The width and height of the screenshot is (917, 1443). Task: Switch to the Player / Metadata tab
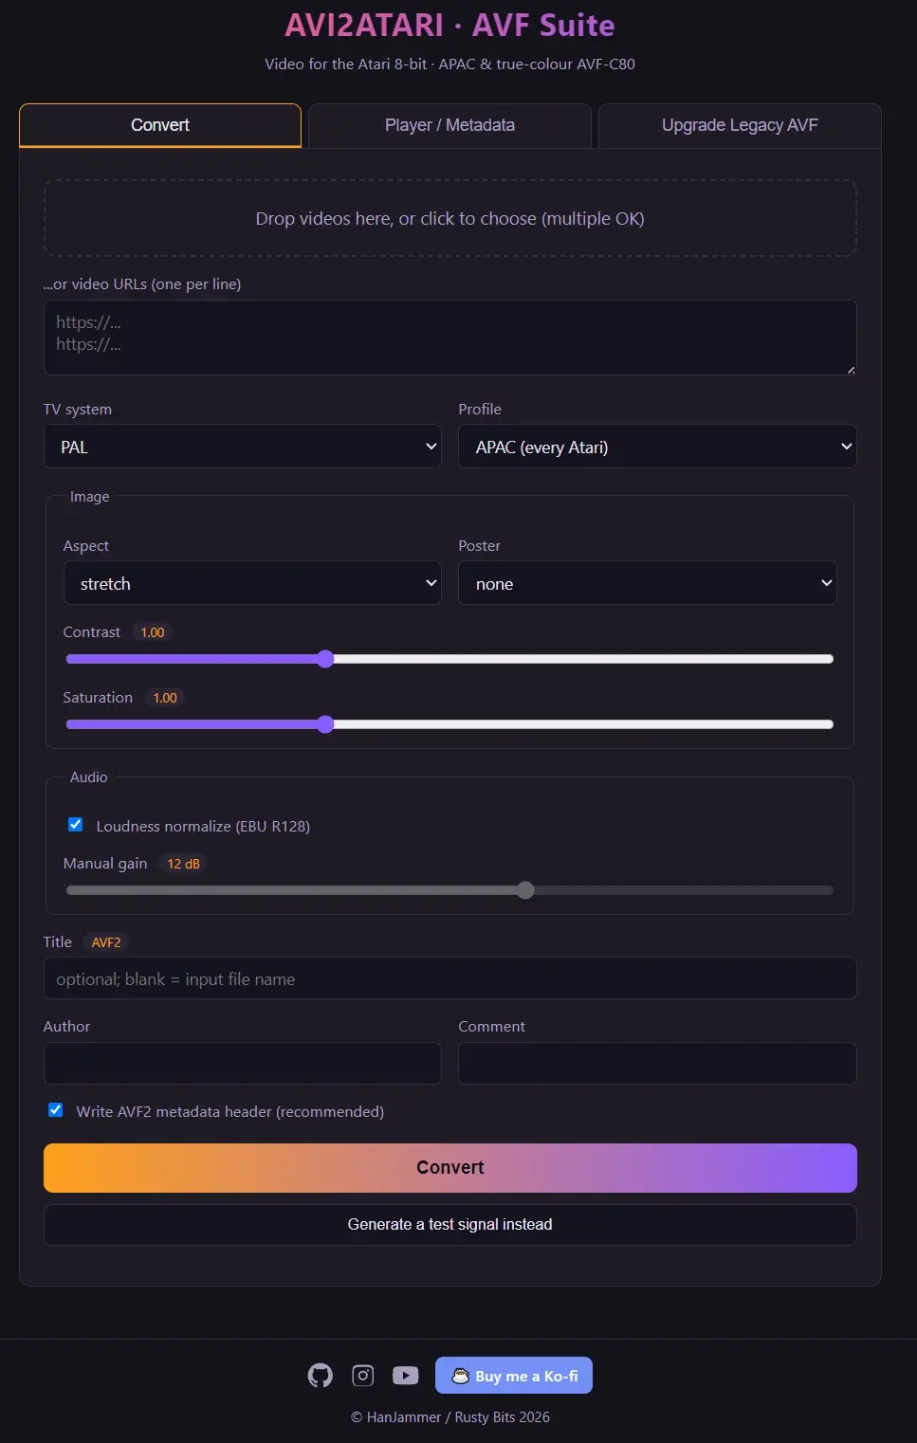coord(449,125)
